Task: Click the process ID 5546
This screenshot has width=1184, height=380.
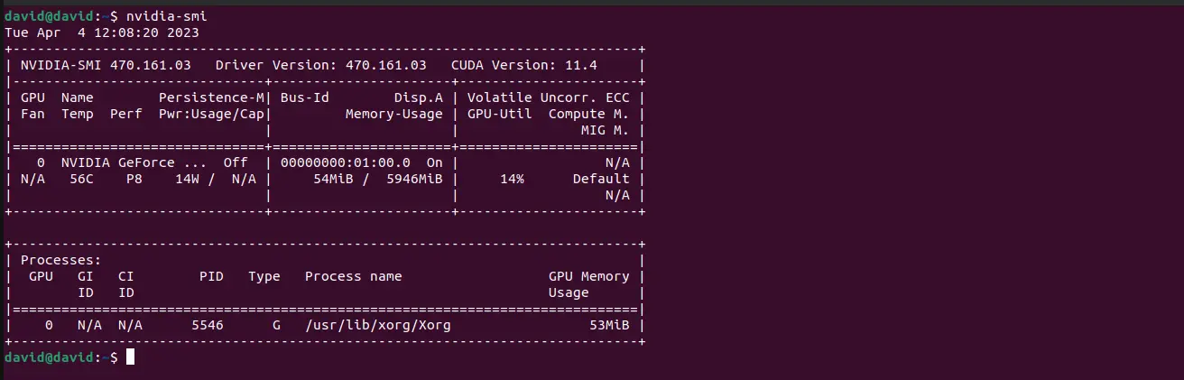Action: (207, 325)
